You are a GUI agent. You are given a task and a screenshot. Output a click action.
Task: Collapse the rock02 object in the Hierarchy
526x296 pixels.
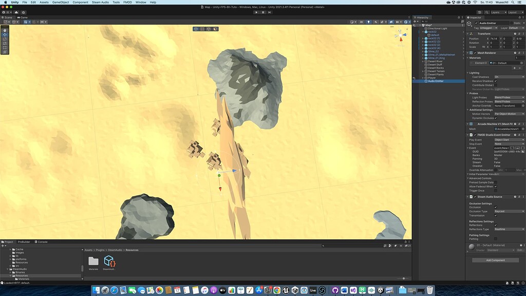(x=423, y=32)
